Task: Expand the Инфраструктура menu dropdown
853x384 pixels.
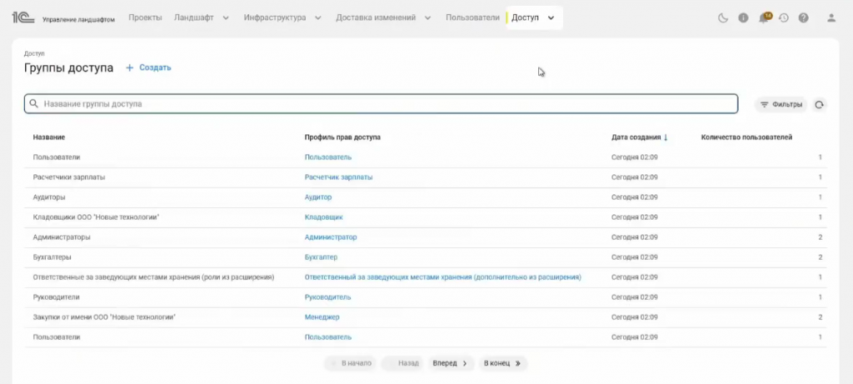Action: (318, 17)
